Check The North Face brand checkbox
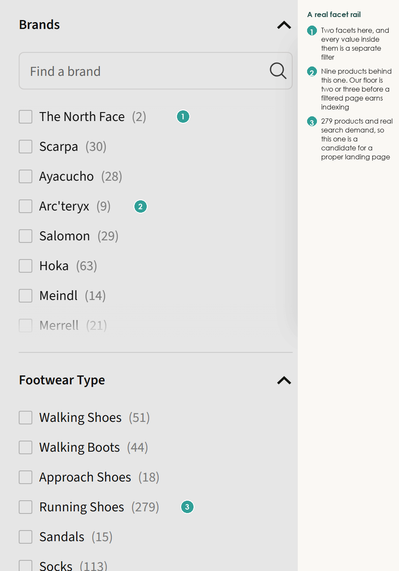 26,117
